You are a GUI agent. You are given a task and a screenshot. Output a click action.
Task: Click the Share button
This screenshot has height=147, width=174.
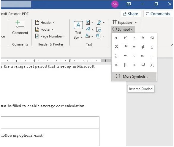coord(131,14)
